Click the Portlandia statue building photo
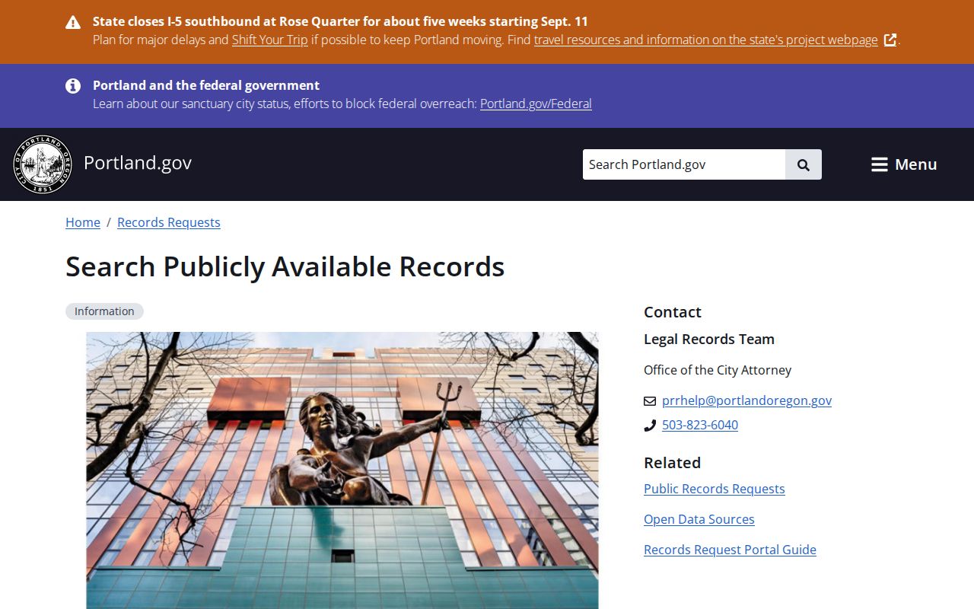 [342, 470]
